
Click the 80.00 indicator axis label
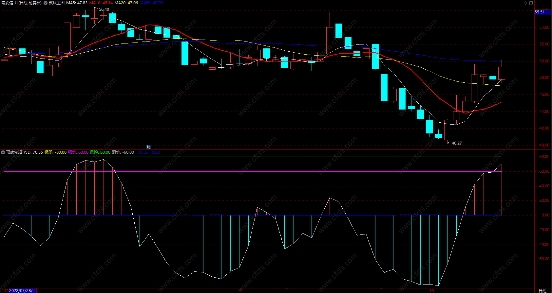[x=544, y=157]
